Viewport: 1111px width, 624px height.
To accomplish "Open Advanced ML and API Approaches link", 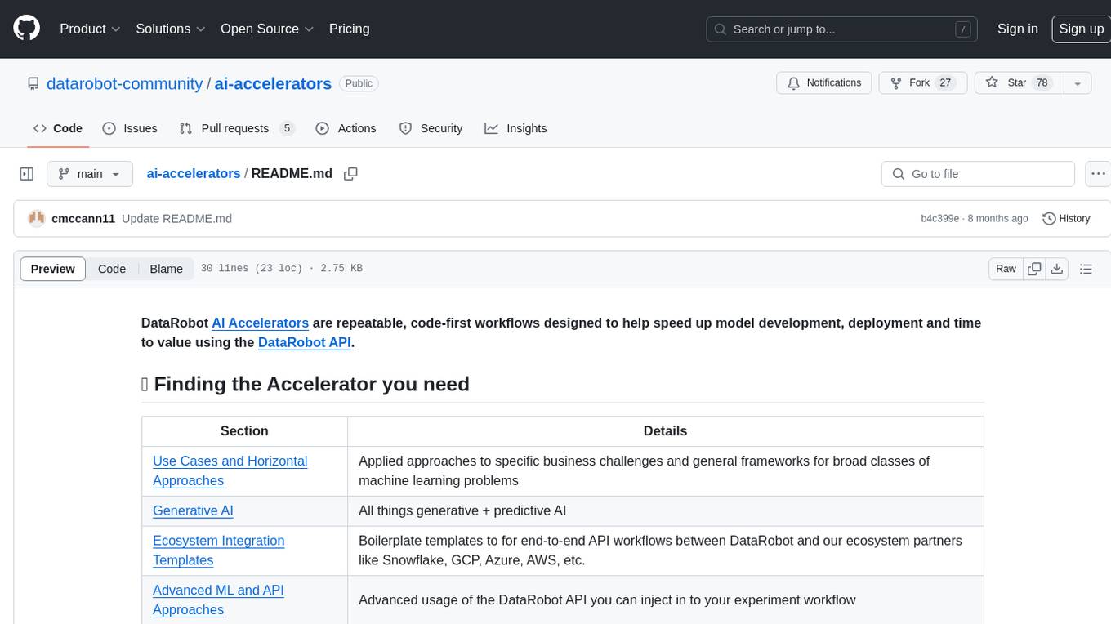I will (x=218, y=599).
